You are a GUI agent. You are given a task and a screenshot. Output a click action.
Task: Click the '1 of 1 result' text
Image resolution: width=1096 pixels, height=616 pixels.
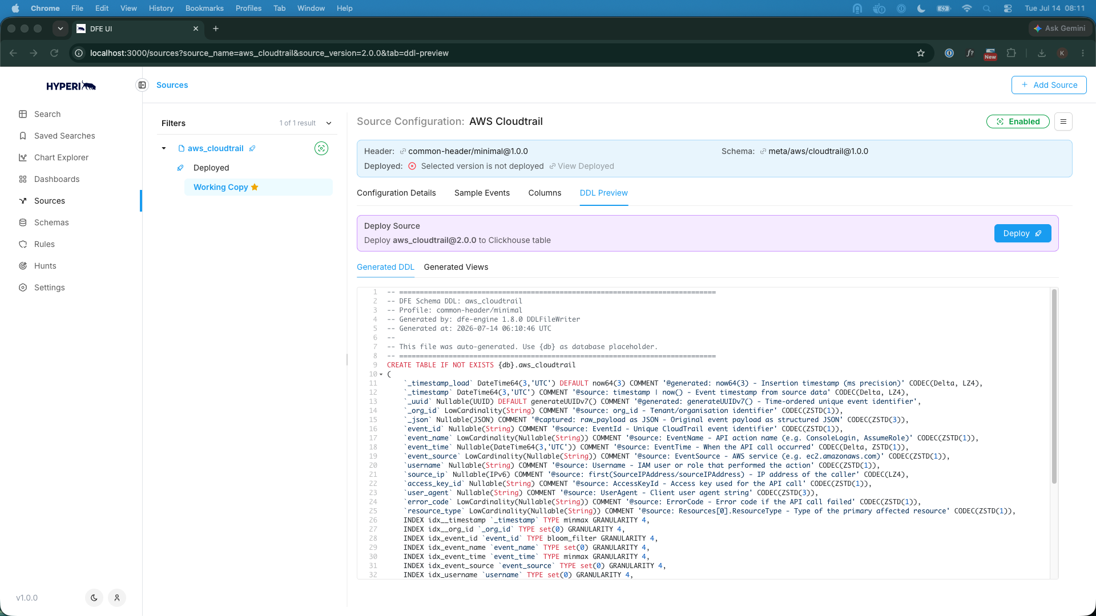(x=297, y=123)
